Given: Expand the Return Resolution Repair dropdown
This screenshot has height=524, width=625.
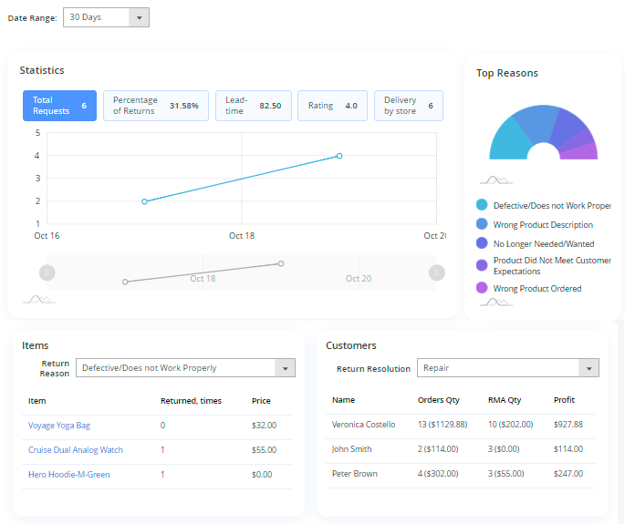Looking at the screenshot, I should point(507,368).
